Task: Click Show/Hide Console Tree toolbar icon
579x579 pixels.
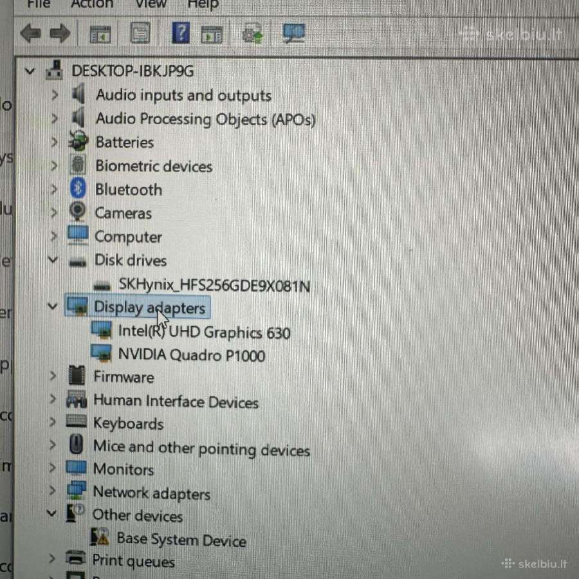Action: pyautogui.click(x=100, y=34)
